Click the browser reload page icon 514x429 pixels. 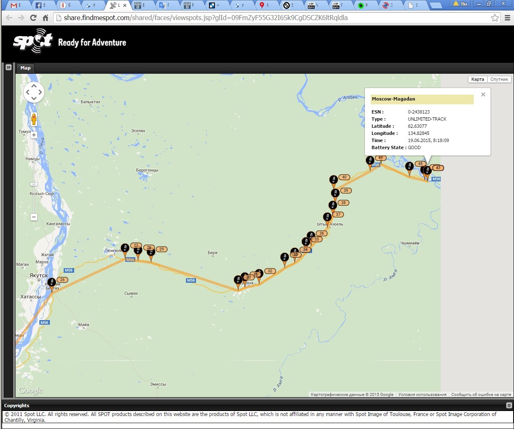click(33, 18)
